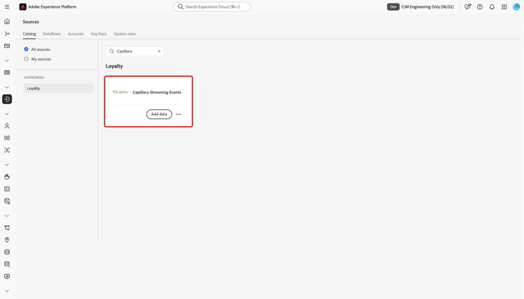This screenshot has width=524, height=299.
Task: Open the Help question mark icon
Action: click(480, 7)
